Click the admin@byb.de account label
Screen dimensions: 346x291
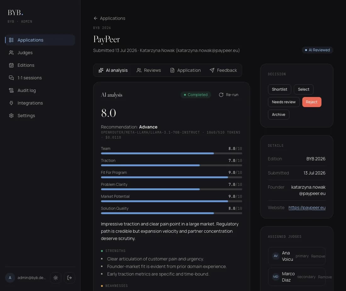click(31, 278)
